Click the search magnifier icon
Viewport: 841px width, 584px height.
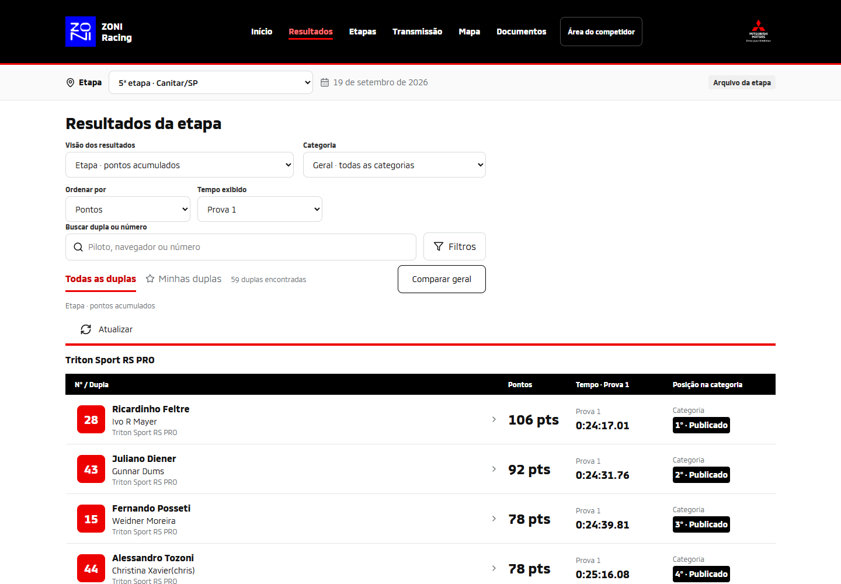pos(78,247)
